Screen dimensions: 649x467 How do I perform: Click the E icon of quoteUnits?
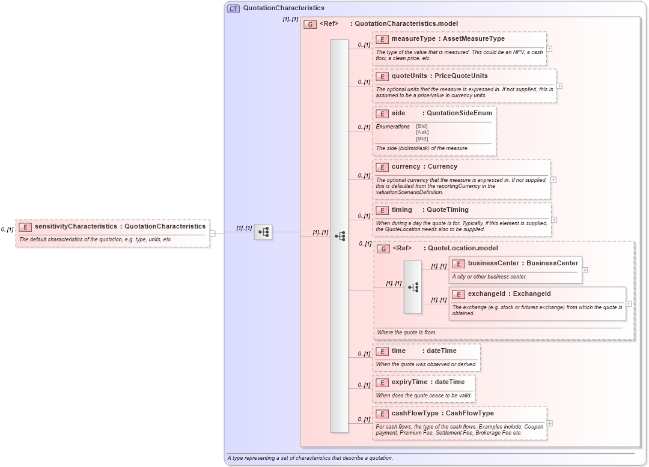(x=382, y=76)
